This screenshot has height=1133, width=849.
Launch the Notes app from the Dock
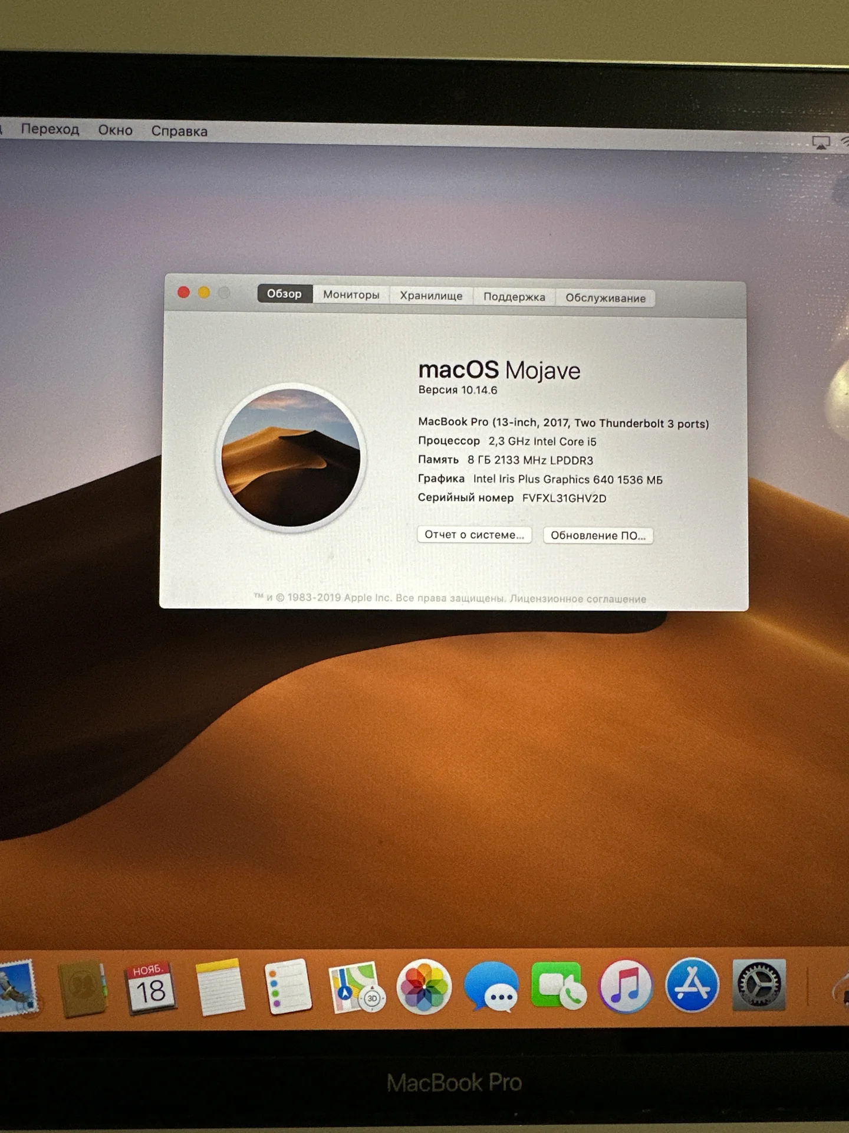click(219, 987)
